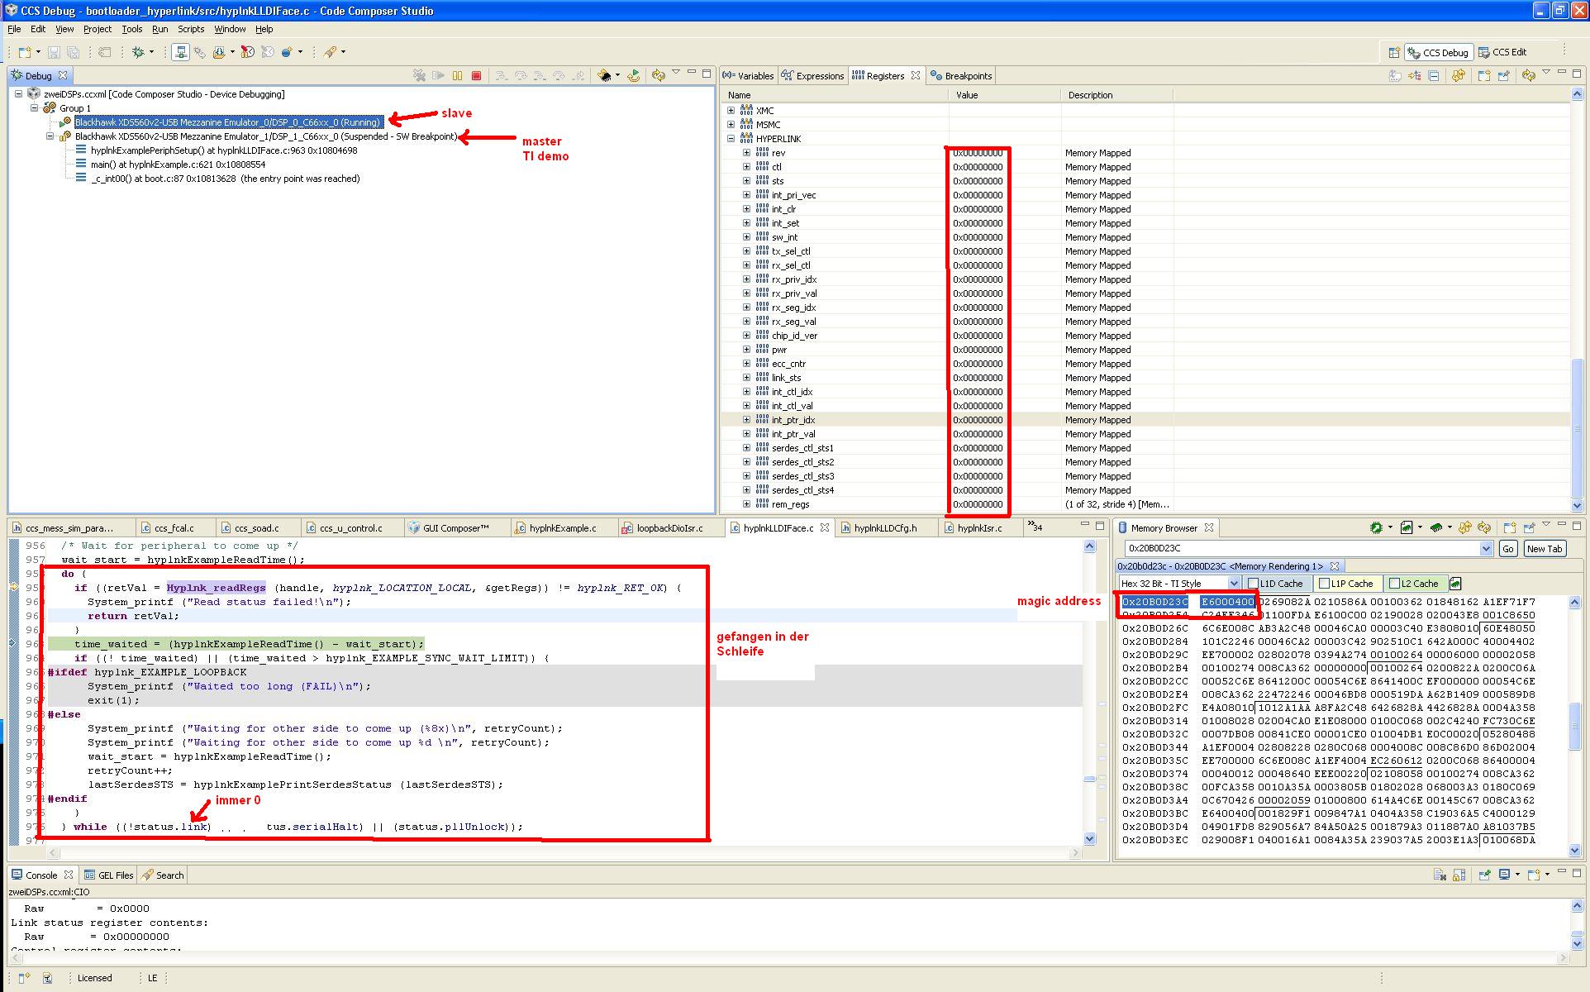1590x992 pixels.
Task: Open the Project menu
Action: pyautogui.click(x=98, y=29)
